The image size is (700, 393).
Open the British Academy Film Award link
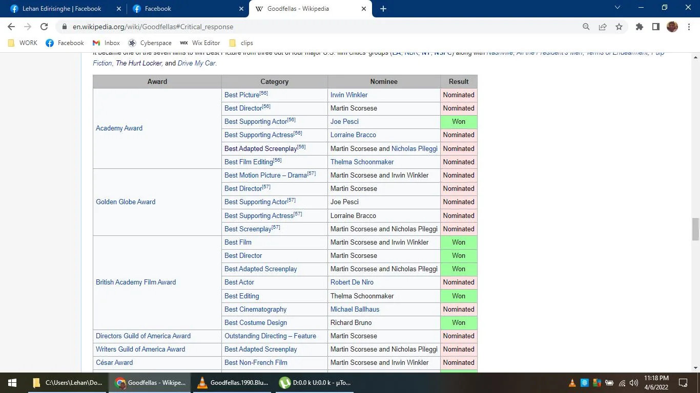tap(136, 282)
